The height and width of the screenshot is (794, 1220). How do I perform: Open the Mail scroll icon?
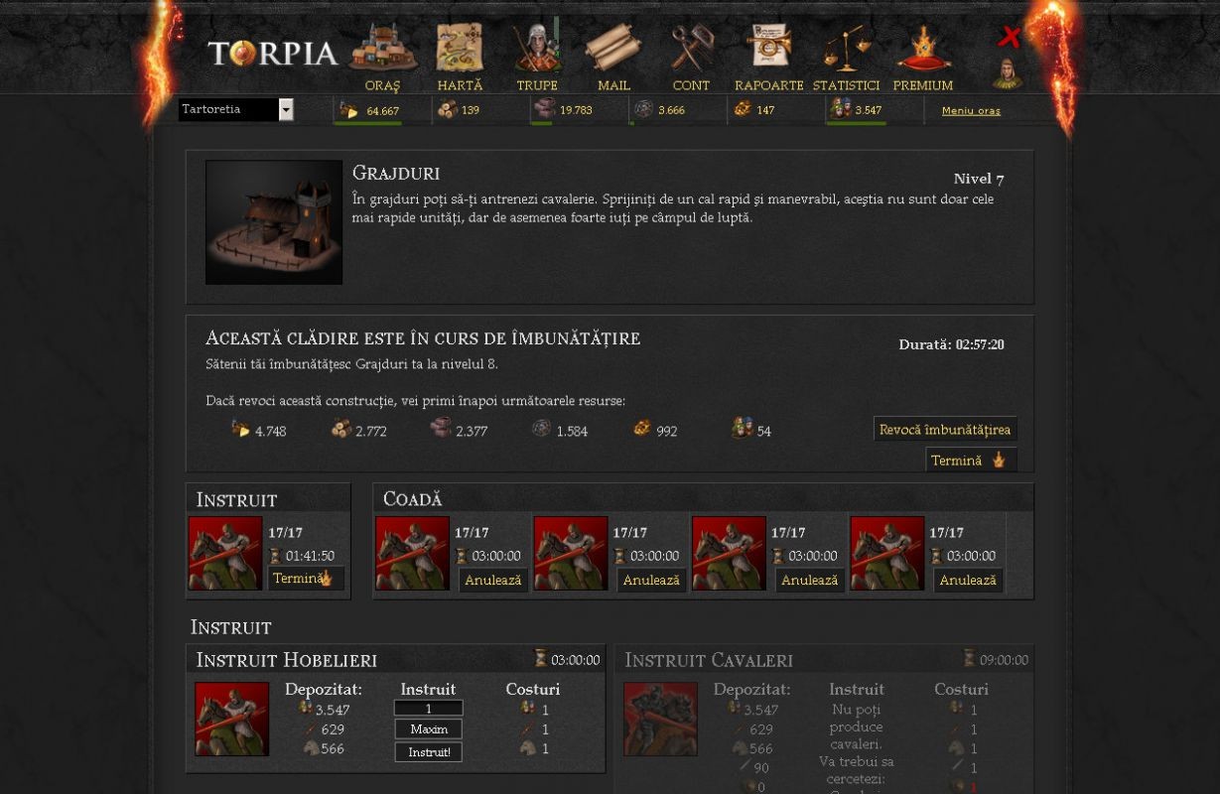(x=613, y=49)
